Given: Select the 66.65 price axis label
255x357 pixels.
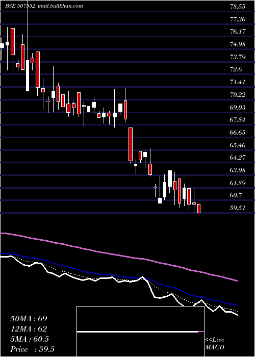Looking at the screenshot, I should [238, 132].
